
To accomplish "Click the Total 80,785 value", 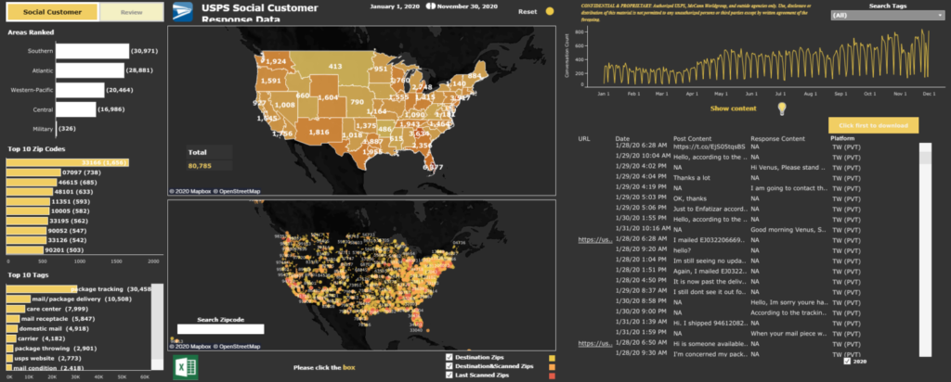I will tap(200, 165).
